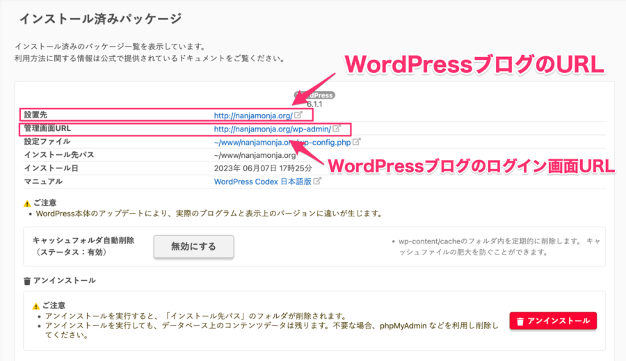Click the マニュアル row label
The image size is (626, 361).
click(44, 182)
